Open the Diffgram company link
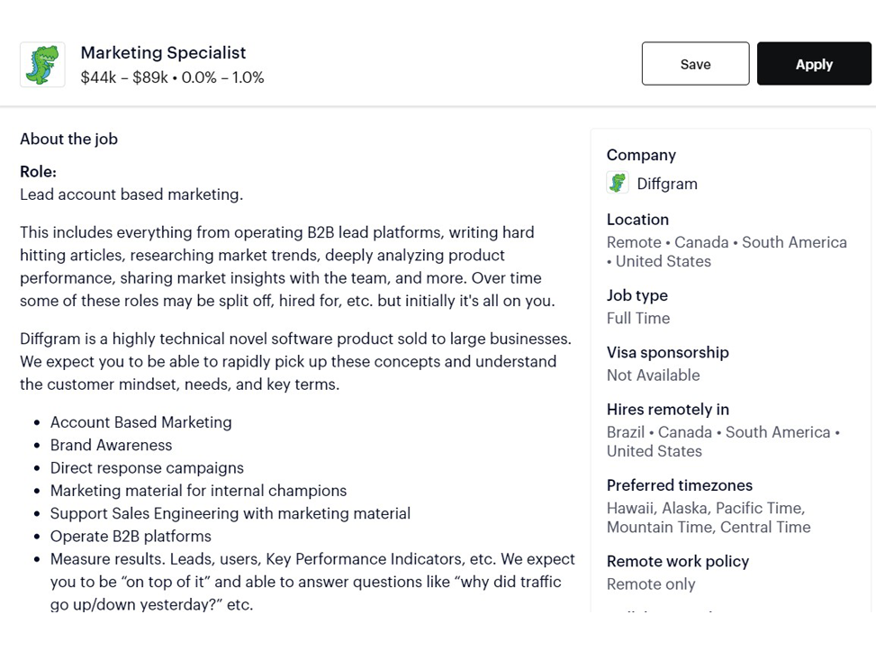Image resolution: width=876 pixels, height=669 pixels. tap(667, 184)
